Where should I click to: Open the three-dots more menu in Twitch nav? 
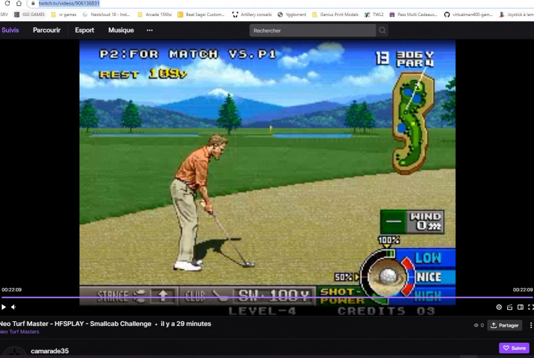(x=150, y=30)
